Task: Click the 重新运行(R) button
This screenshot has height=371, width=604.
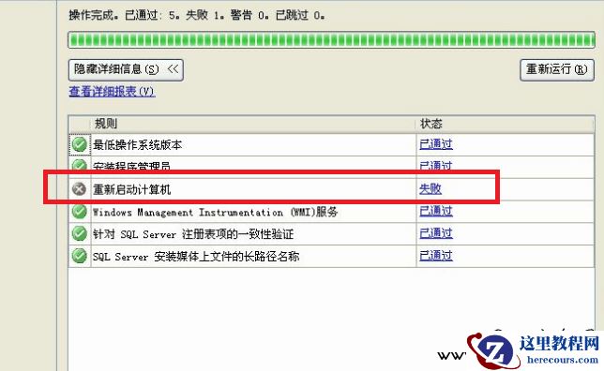Action: point(557,69)
